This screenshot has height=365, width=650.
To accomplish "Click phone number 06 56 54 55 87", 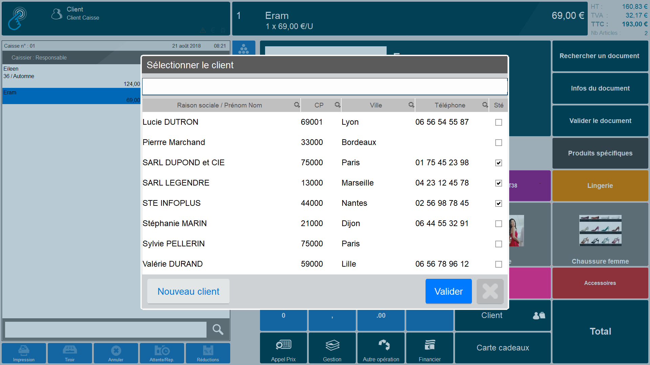I will click(x=442, y=122).
